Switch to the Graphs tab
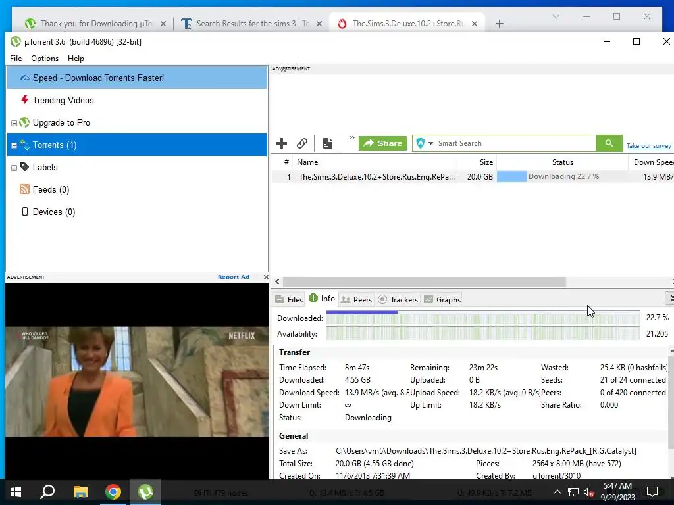 442,299
